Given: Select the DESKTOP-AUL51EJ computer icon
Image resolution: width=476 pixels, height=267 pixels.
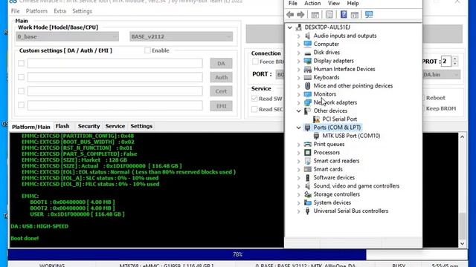Looking at the screenshot, I should point(299,27).
